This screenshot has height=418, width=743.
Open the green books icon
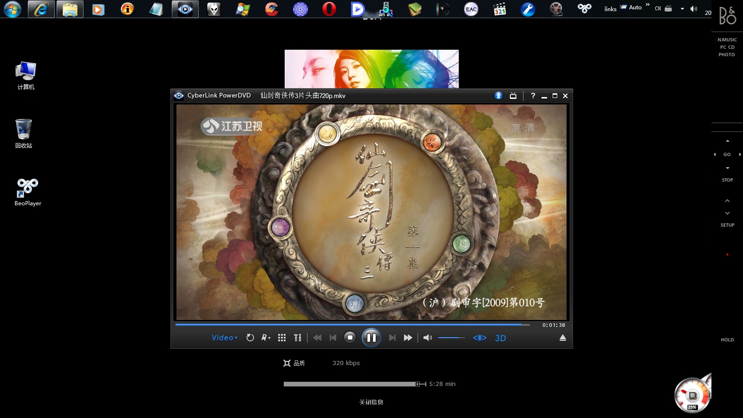(x=415, y=9)
